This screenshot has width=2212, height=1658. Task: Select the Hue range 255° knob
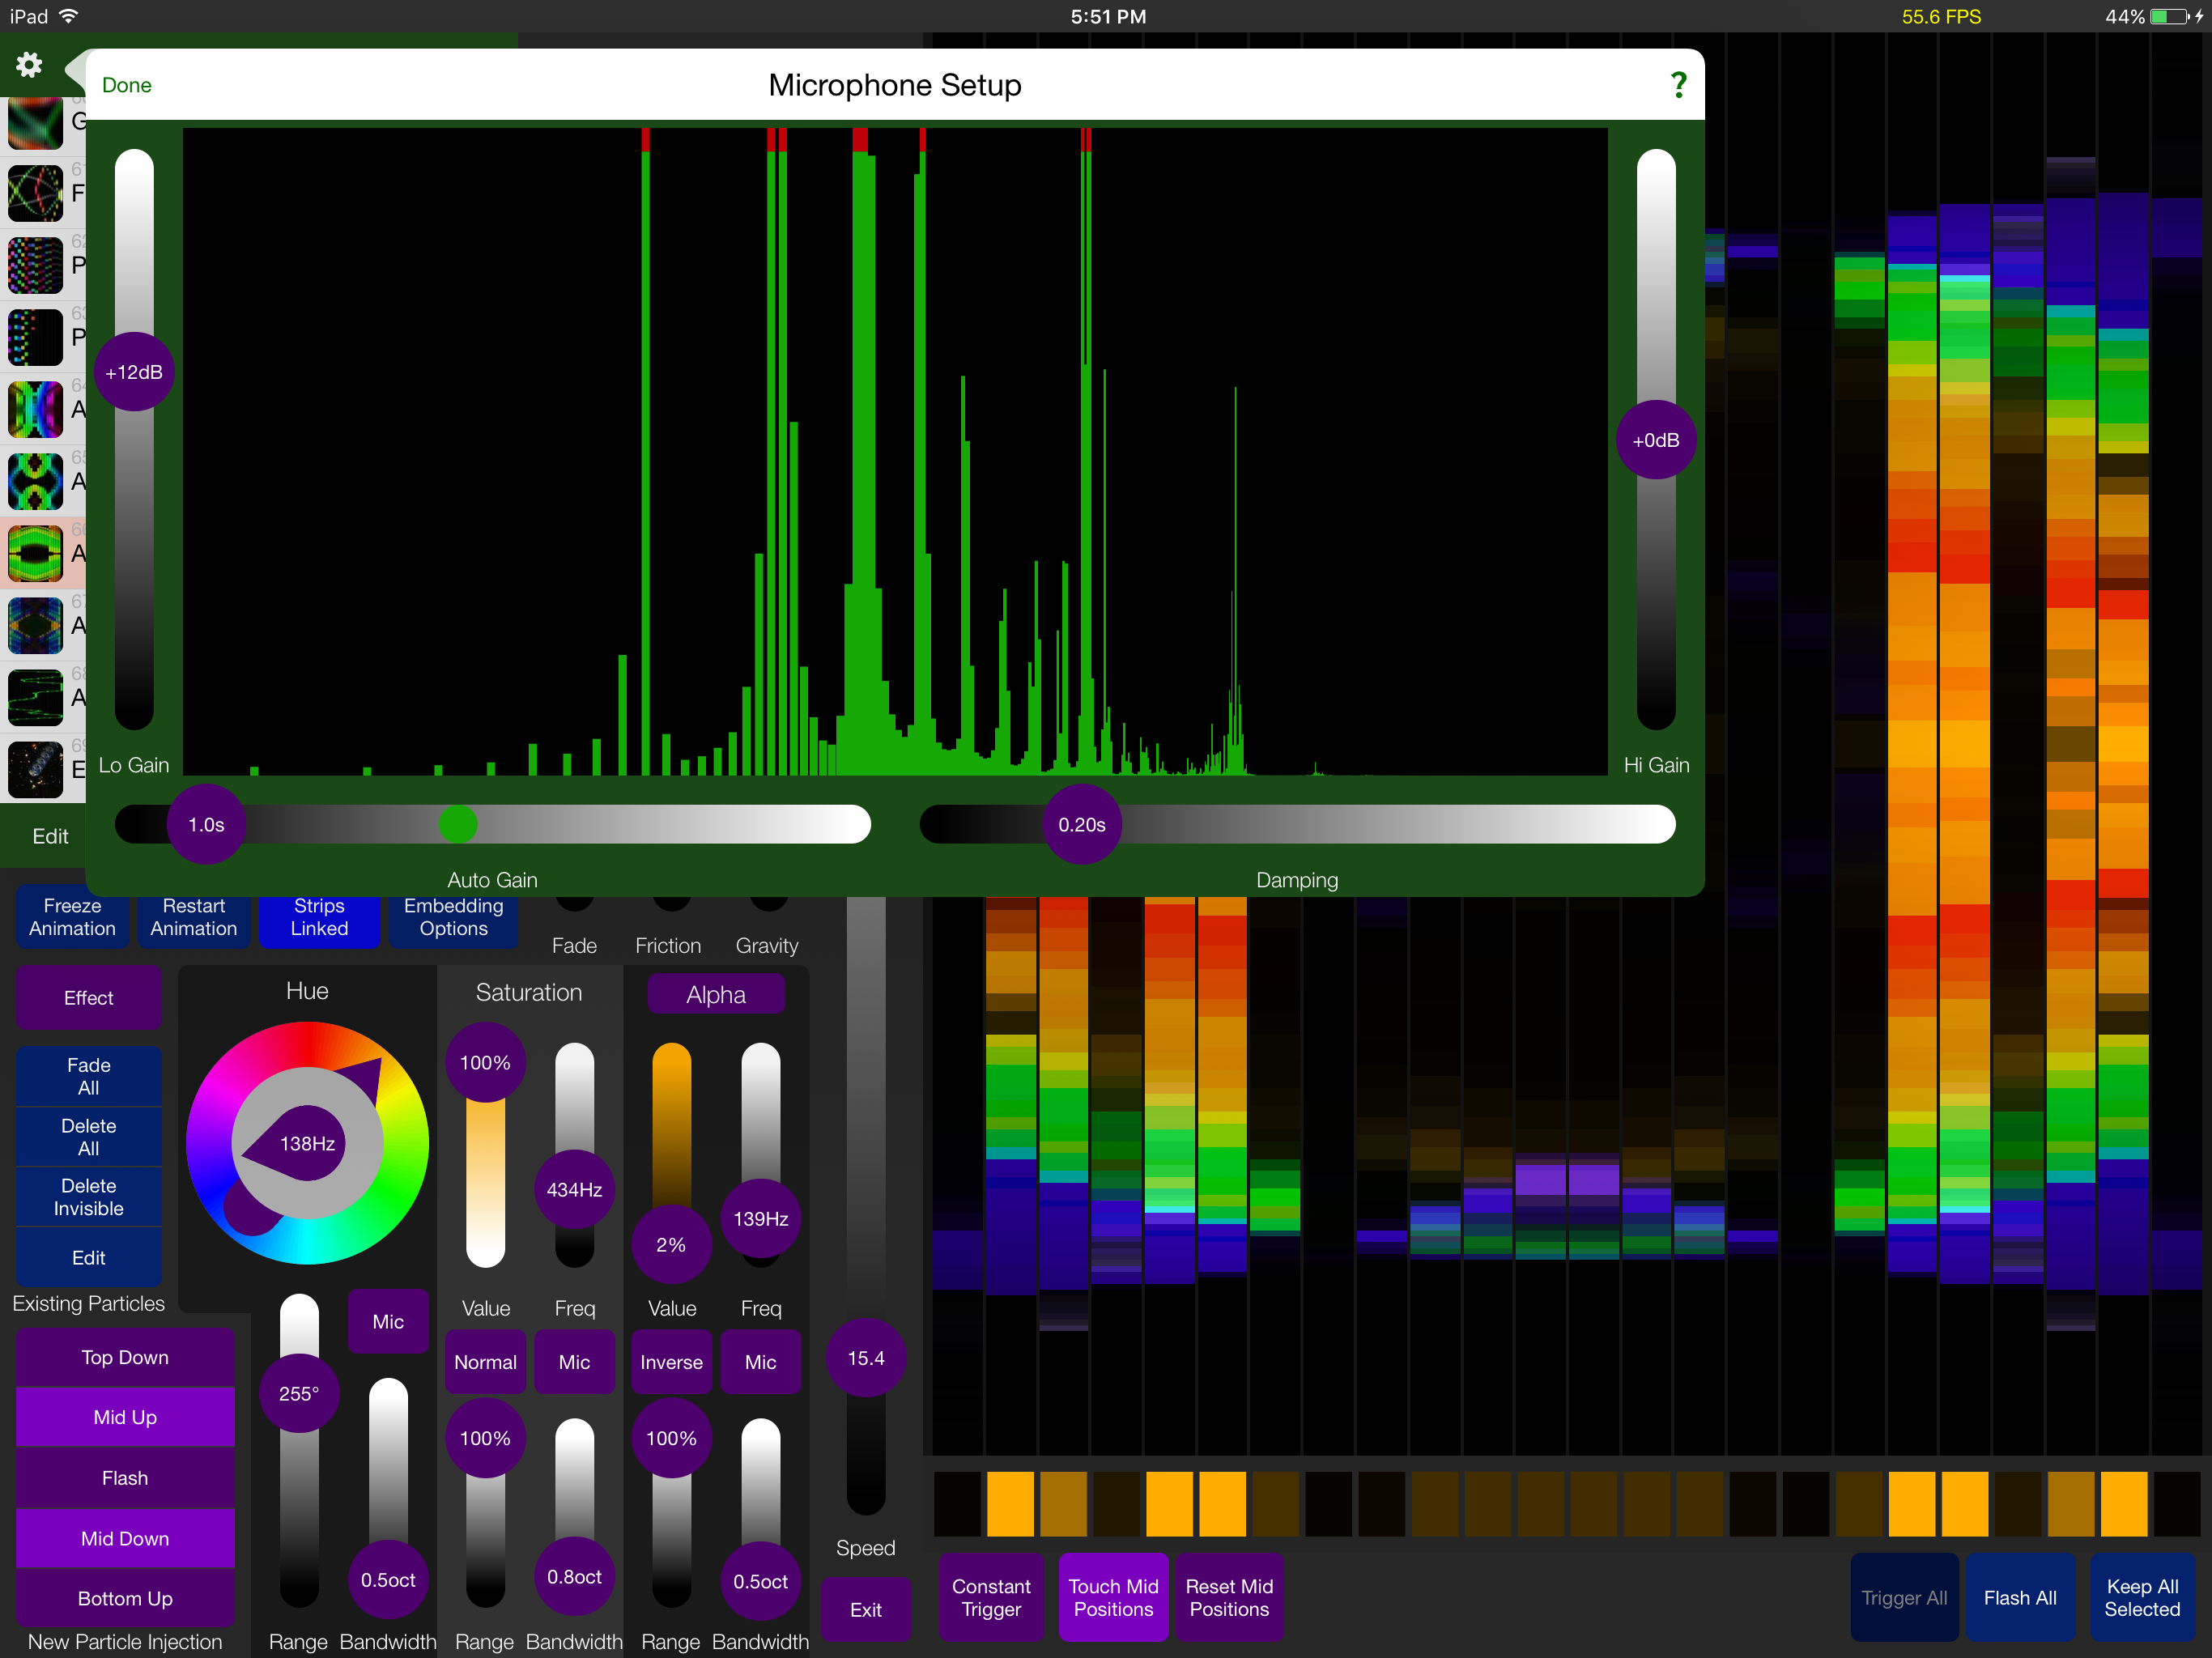coord(299,1393)
